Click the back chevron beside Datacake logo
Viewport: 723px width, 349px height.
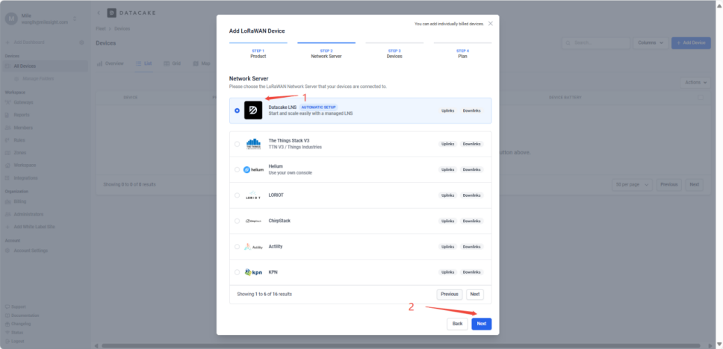coord(99,13)
